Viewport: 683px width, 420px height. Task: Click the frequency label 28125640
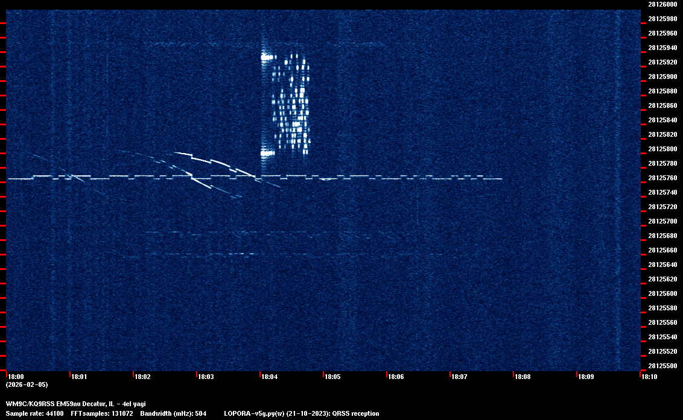click(662, 265)
